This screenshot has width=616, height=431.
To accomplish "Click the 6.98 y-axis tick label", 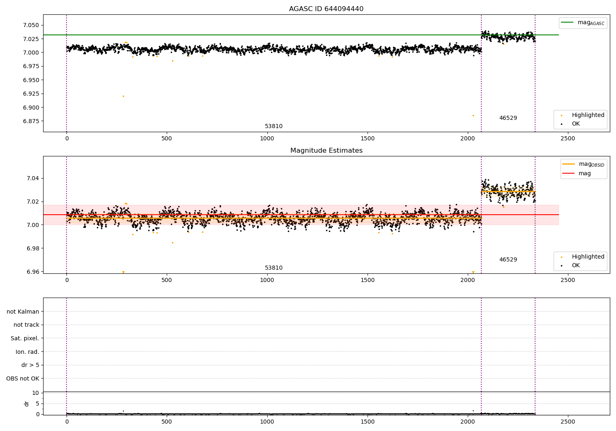I will tap(32, 249).
